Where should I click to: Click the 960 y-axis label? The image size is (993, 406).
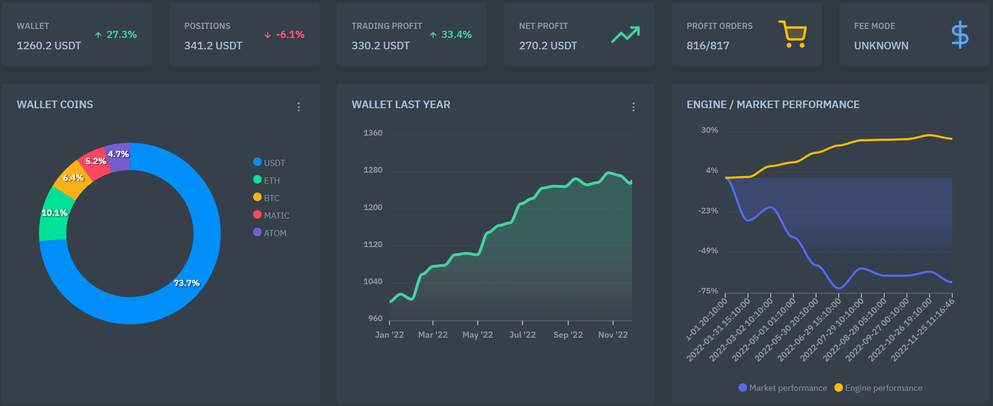pyautogui.click(x=375, y=318)
